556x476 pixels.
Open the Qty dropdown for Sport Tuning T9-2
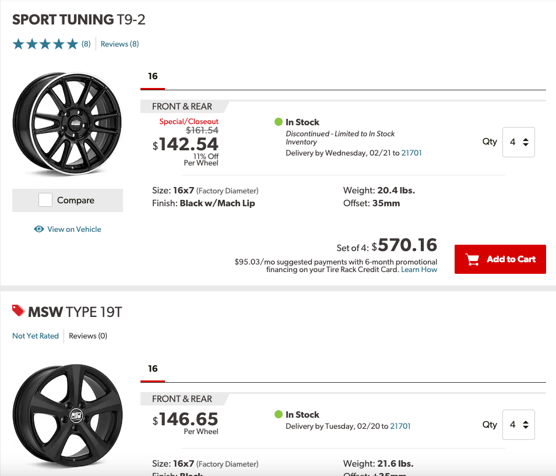click(518, 142)
